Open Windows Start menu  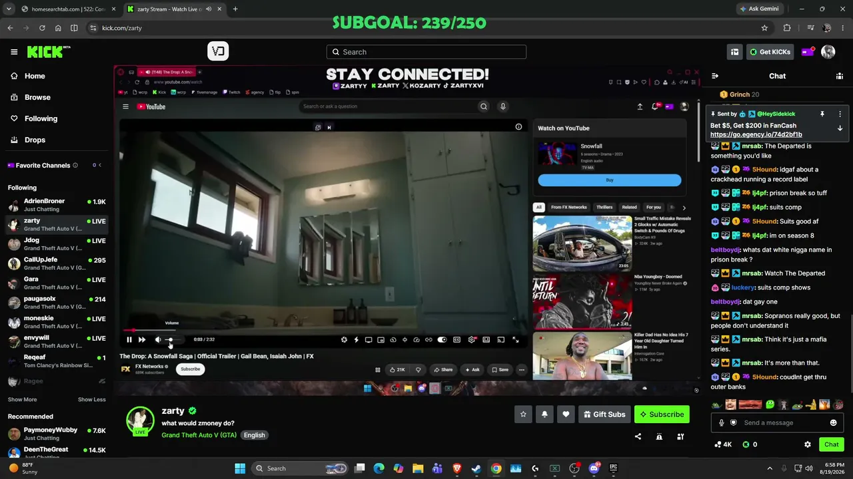pos(240,468)
